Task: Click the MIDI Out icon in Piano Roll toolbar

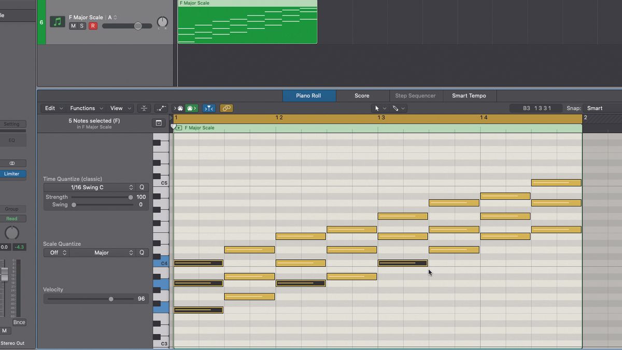Action: click(192, 108)
